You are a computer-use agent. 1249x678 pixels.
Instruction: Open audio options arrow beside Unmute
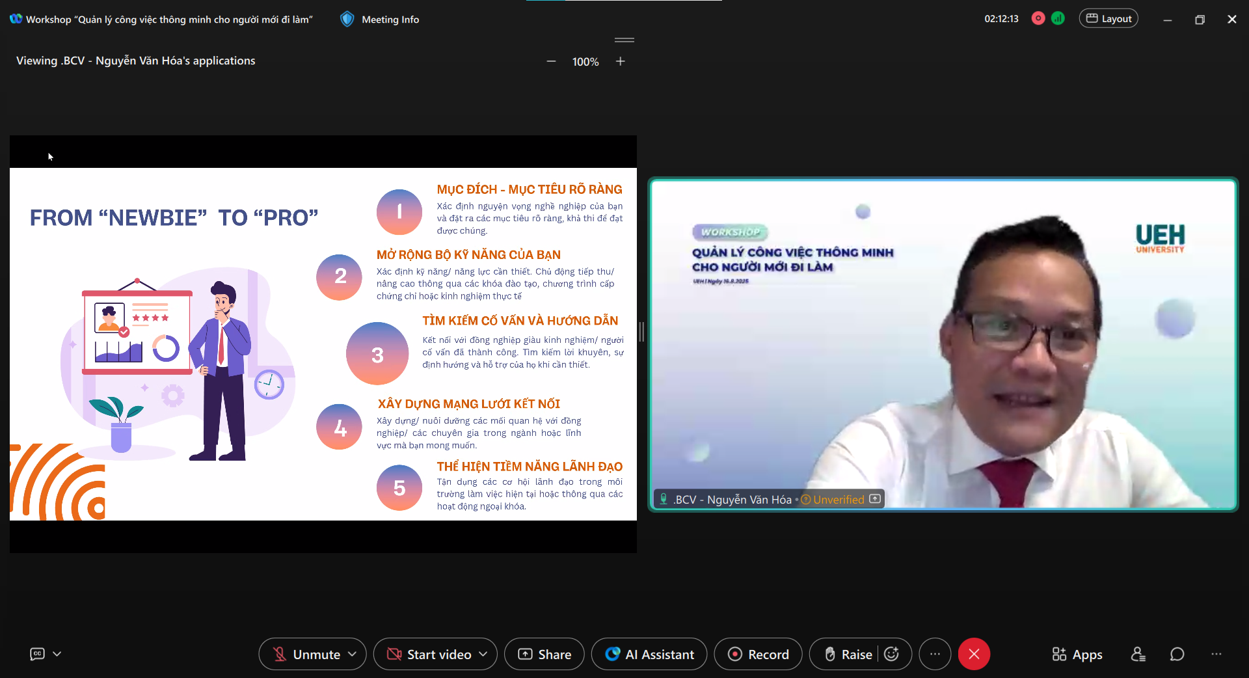[353, 655]
